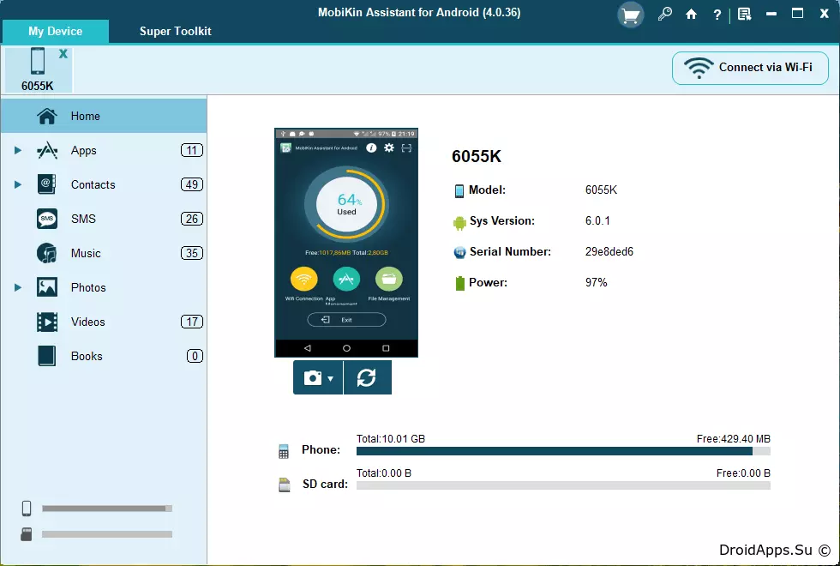Click the SMS count badge 26
840x566 pixels.
[x=192, y=220]
